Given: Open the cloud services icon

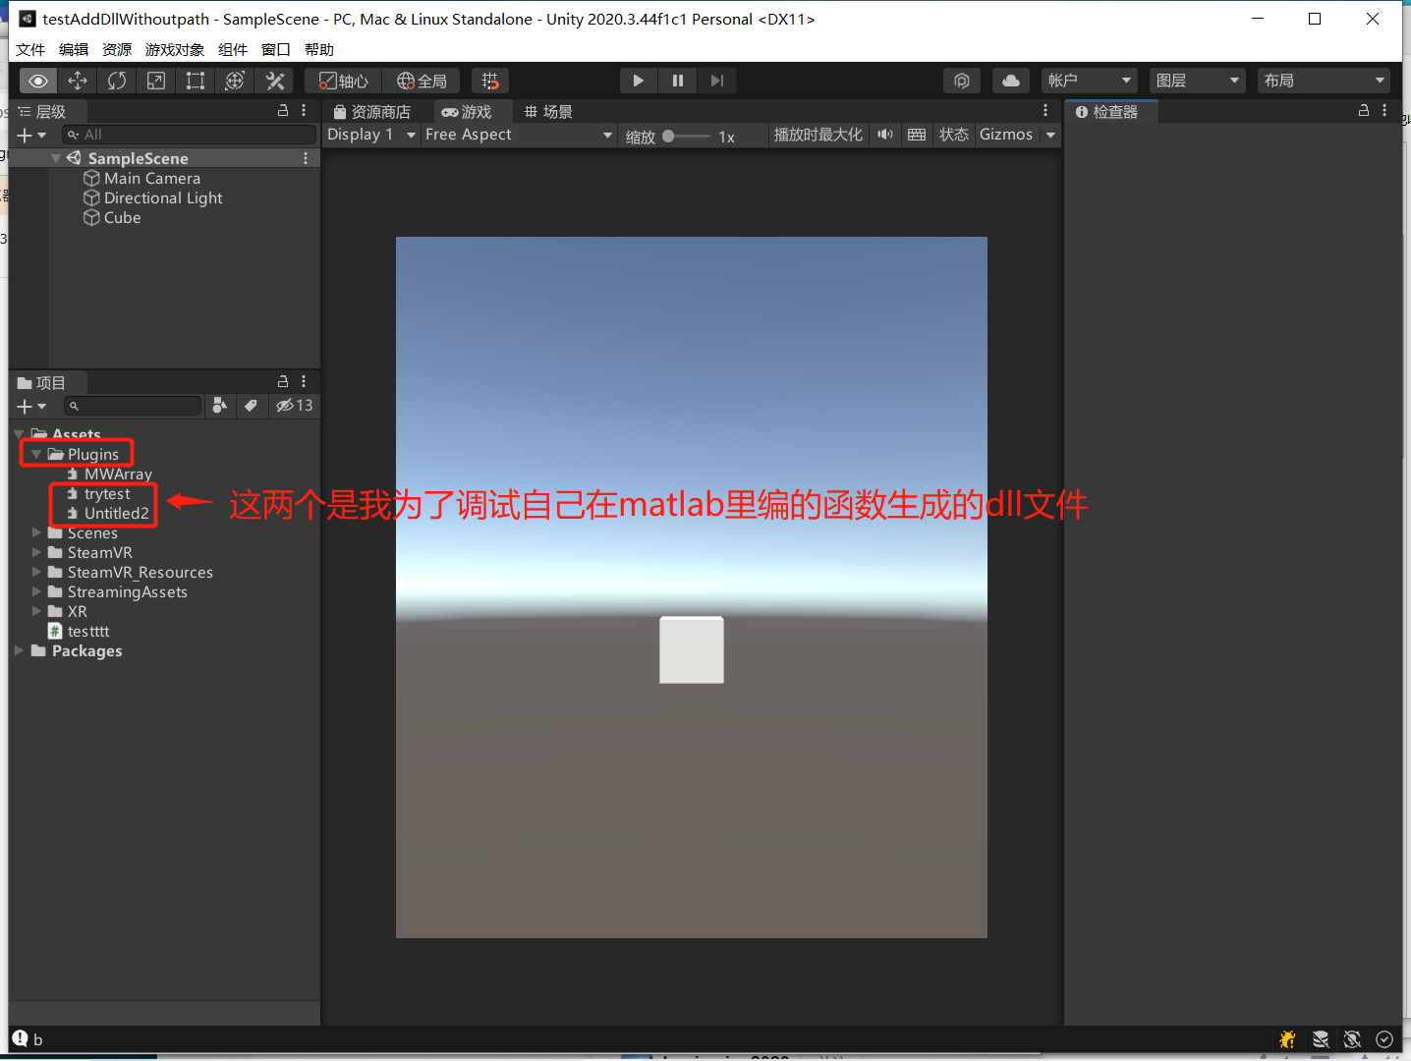Looking at the screenshot, I should coord(1010,81).
